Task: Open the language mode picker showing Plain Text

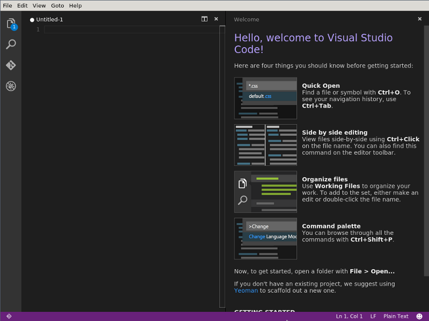Action: (x=395, y=316)
